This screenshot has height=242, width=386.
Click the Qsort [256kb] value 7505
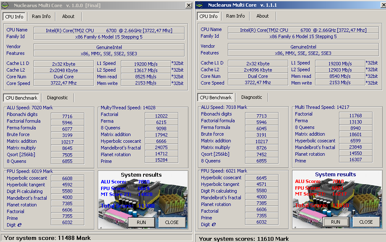pos(68,155)
